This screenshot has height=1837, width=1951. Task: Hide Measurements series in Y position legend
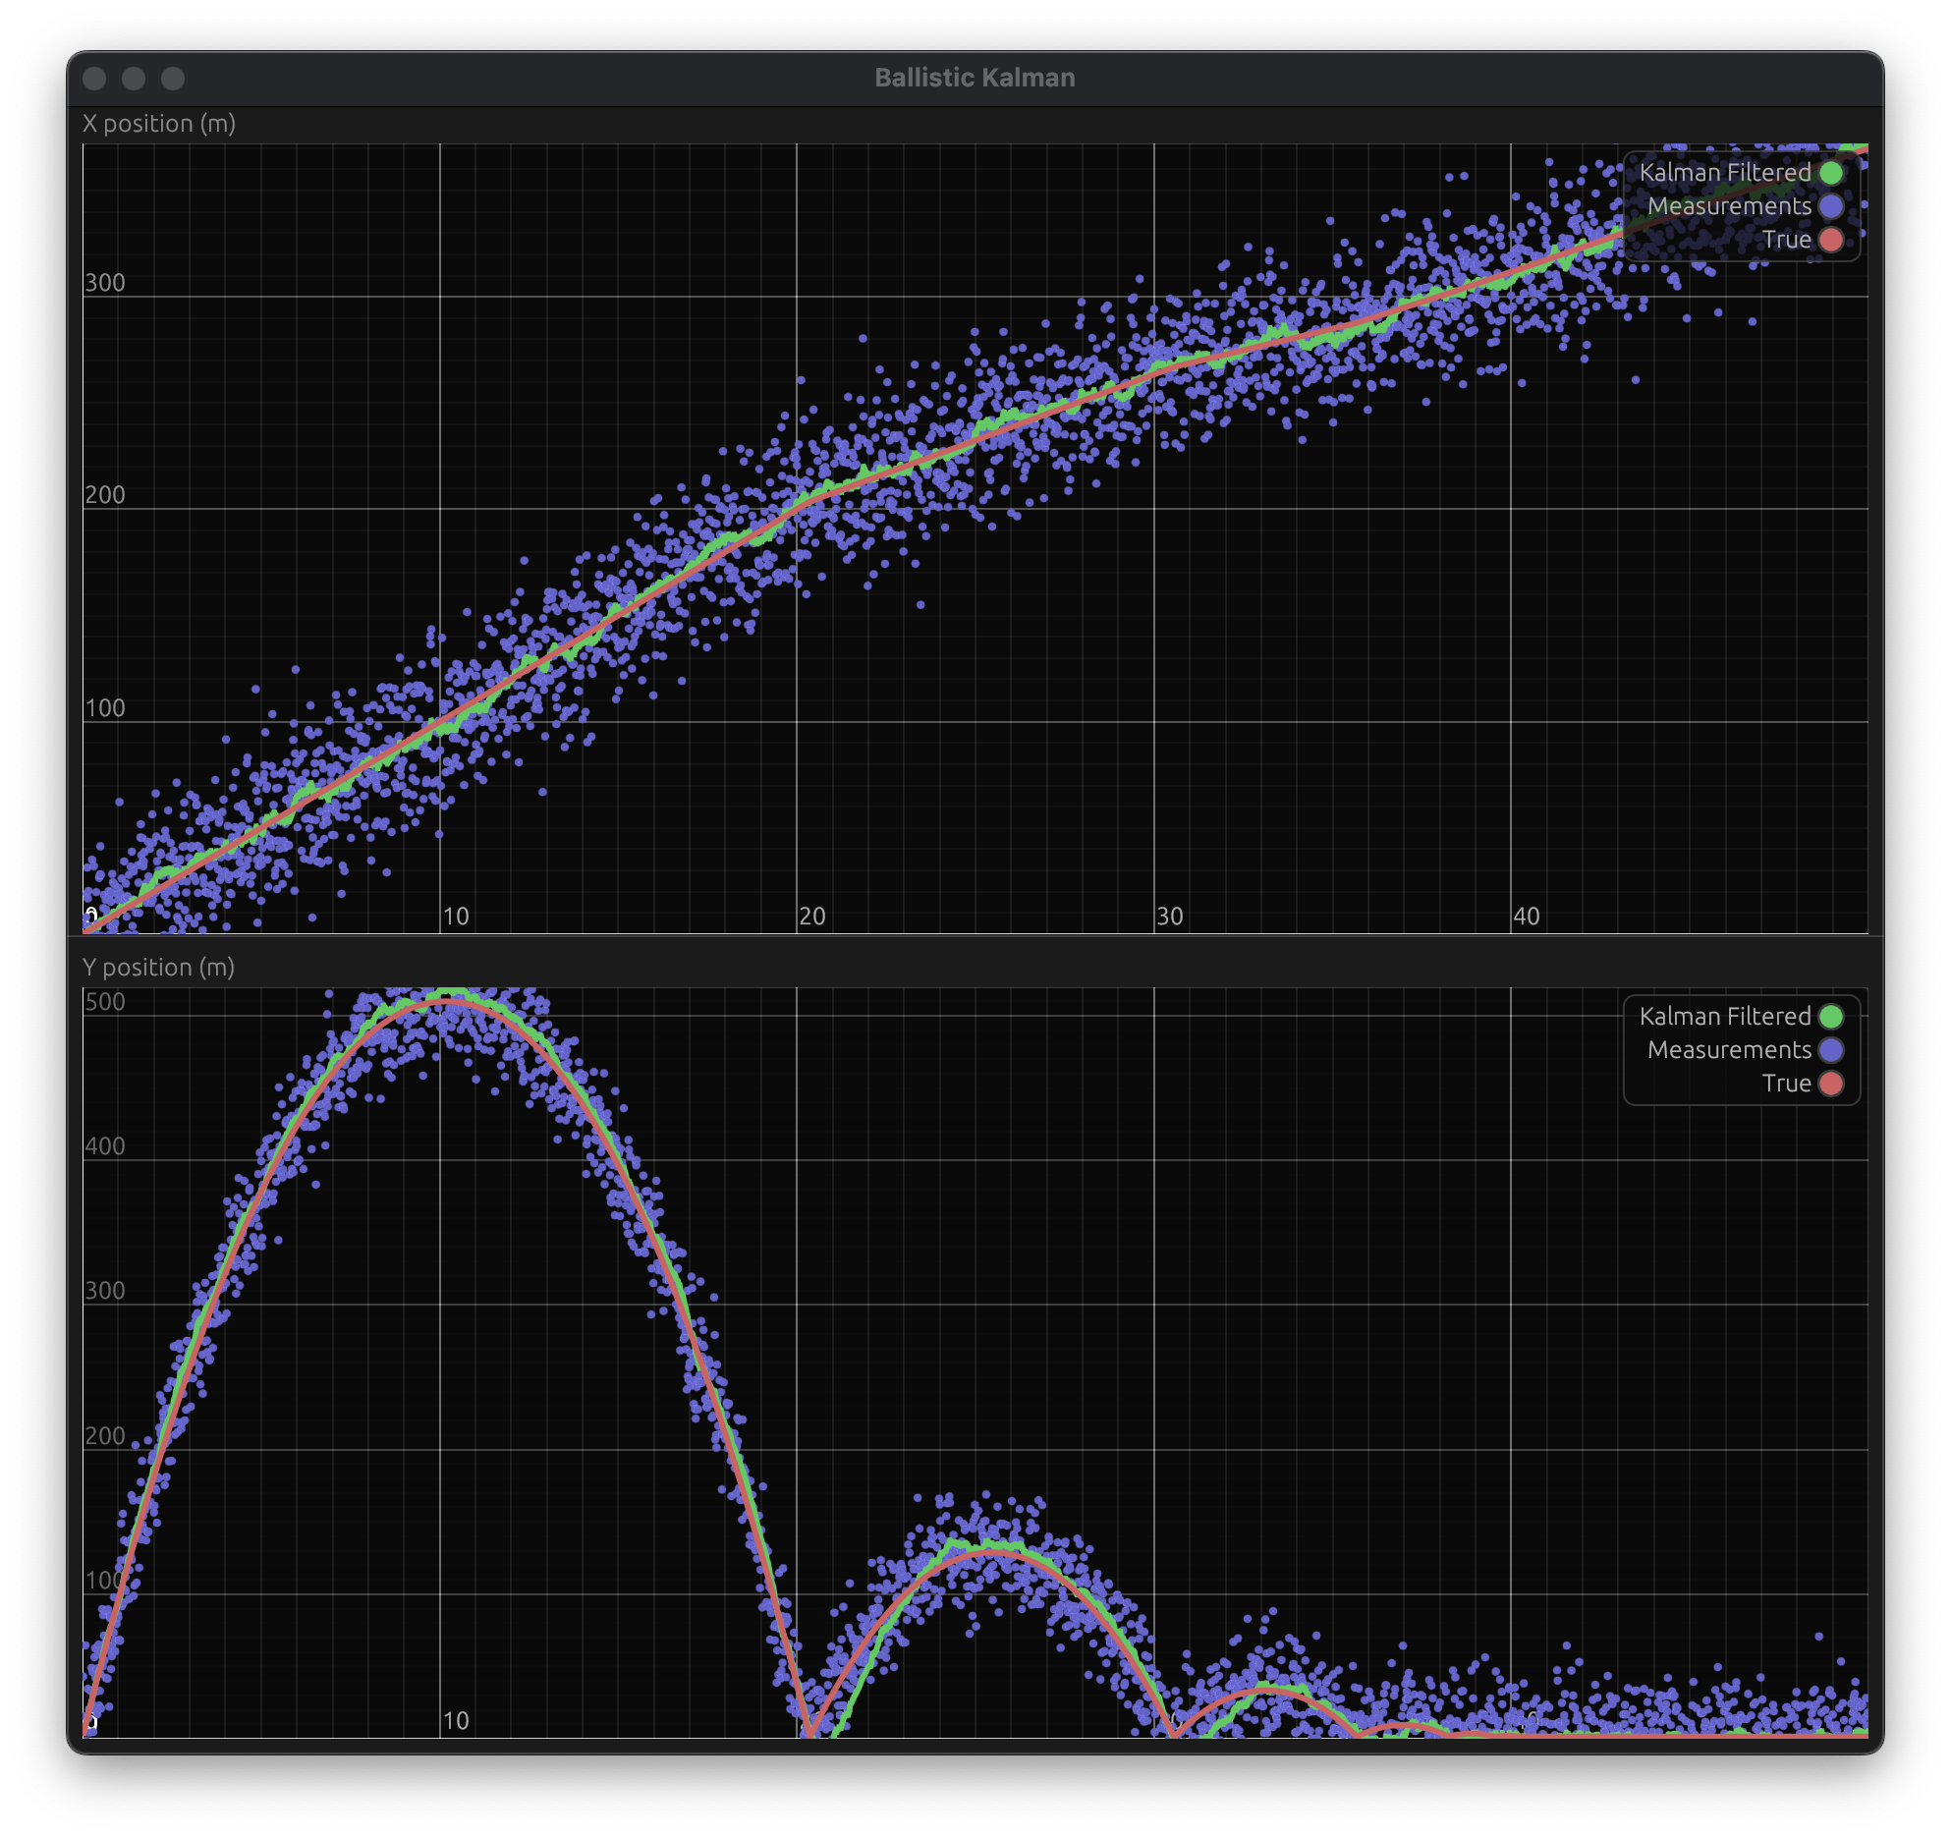click(1729, 1050)
